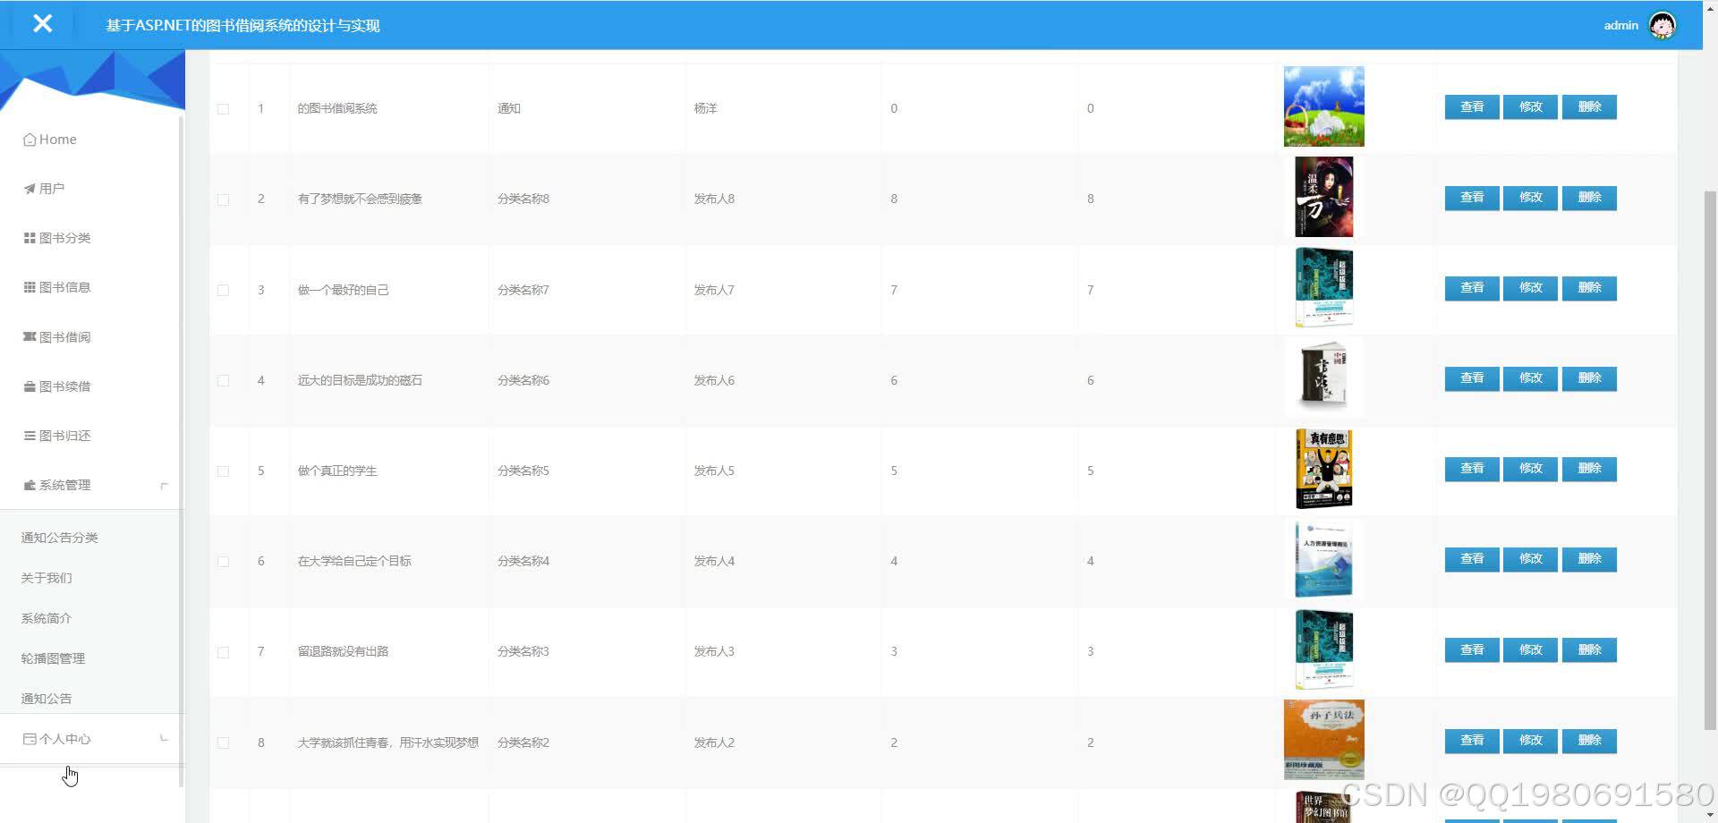Check the box for 做个真正的学生
The height and width of the screenshot is (823, 1718).
tap(223, 471)
